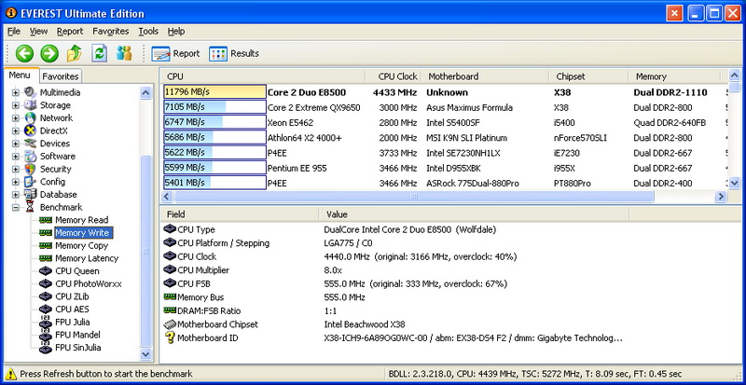746x385 pixels.
Task: Open the CPU ZLib benchmark
Action: pos(72,296)
